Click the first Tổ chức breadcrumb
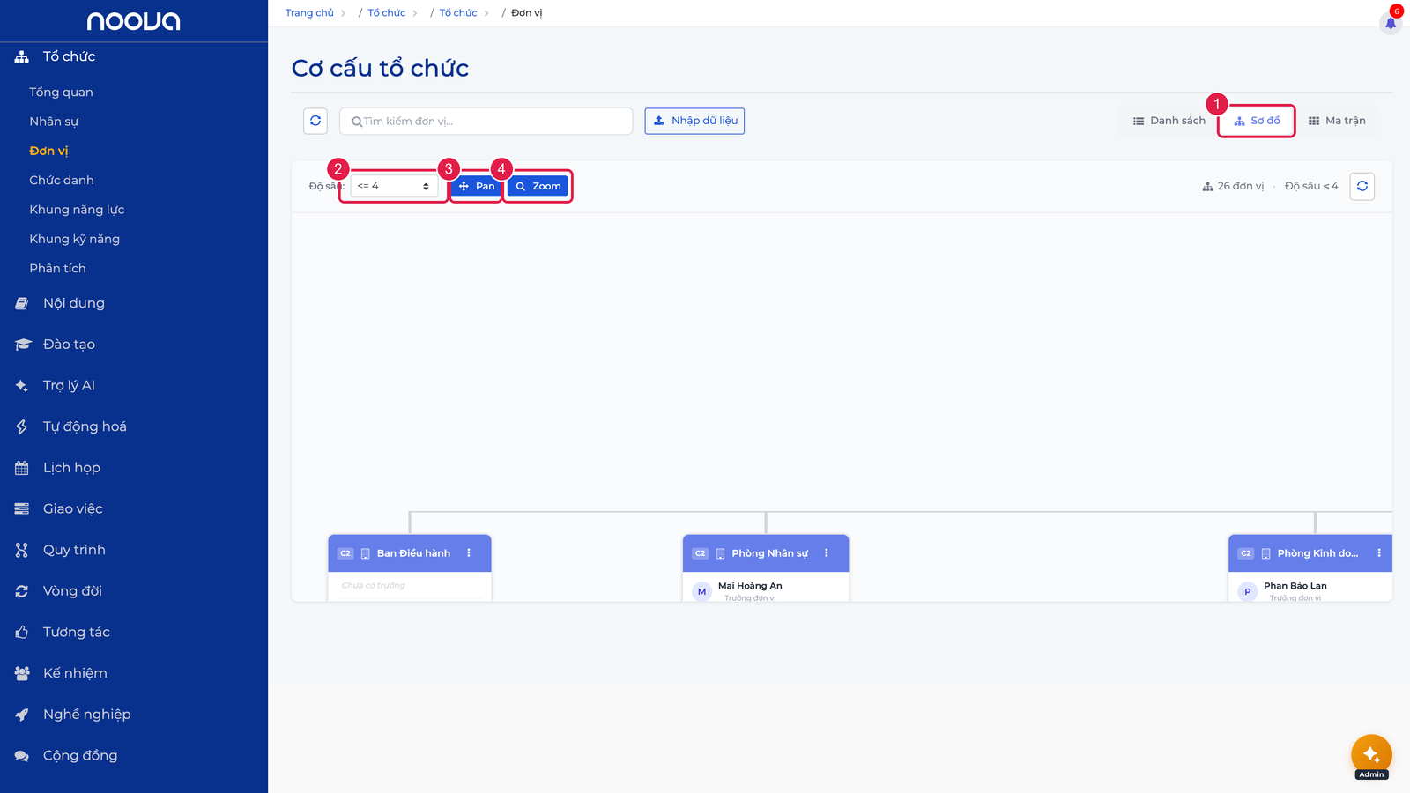Viewport: 1410px width, 793px height. [x=386, y=13]
